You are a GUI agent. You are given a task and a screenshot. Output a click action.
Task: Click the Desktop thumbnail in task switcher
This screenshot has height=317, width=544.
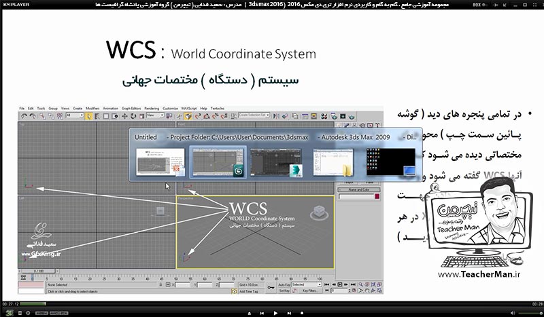pyautogui.click(x=390, y=162)
